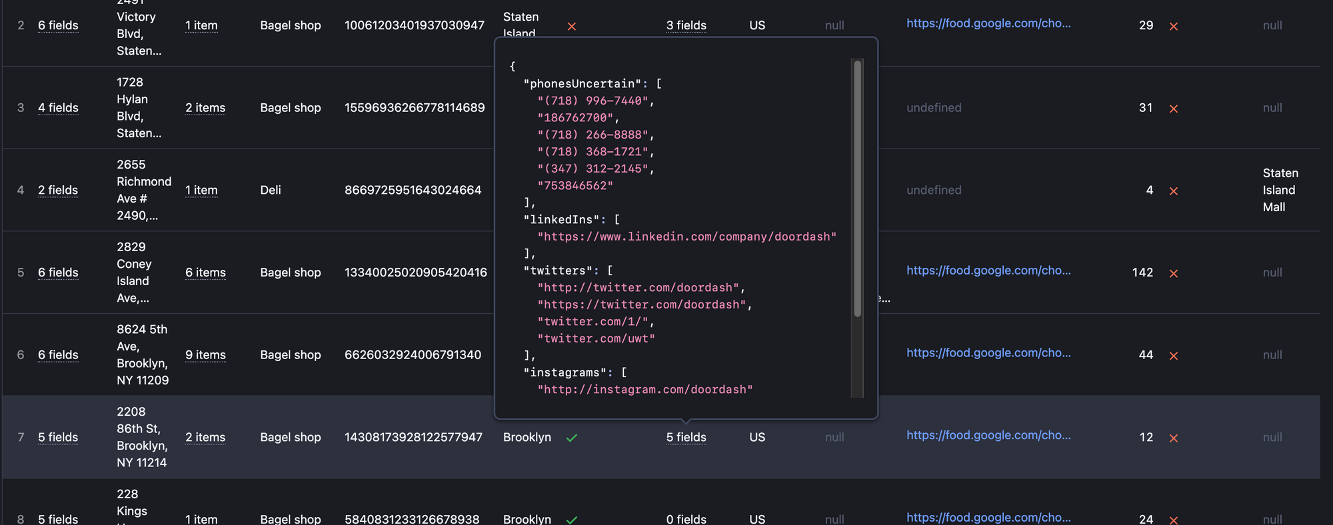This screenshot has height=525, width=1333.
Task: Open food.google.com link in row 8
Action: pyautogui.click(x=988, y=518)
